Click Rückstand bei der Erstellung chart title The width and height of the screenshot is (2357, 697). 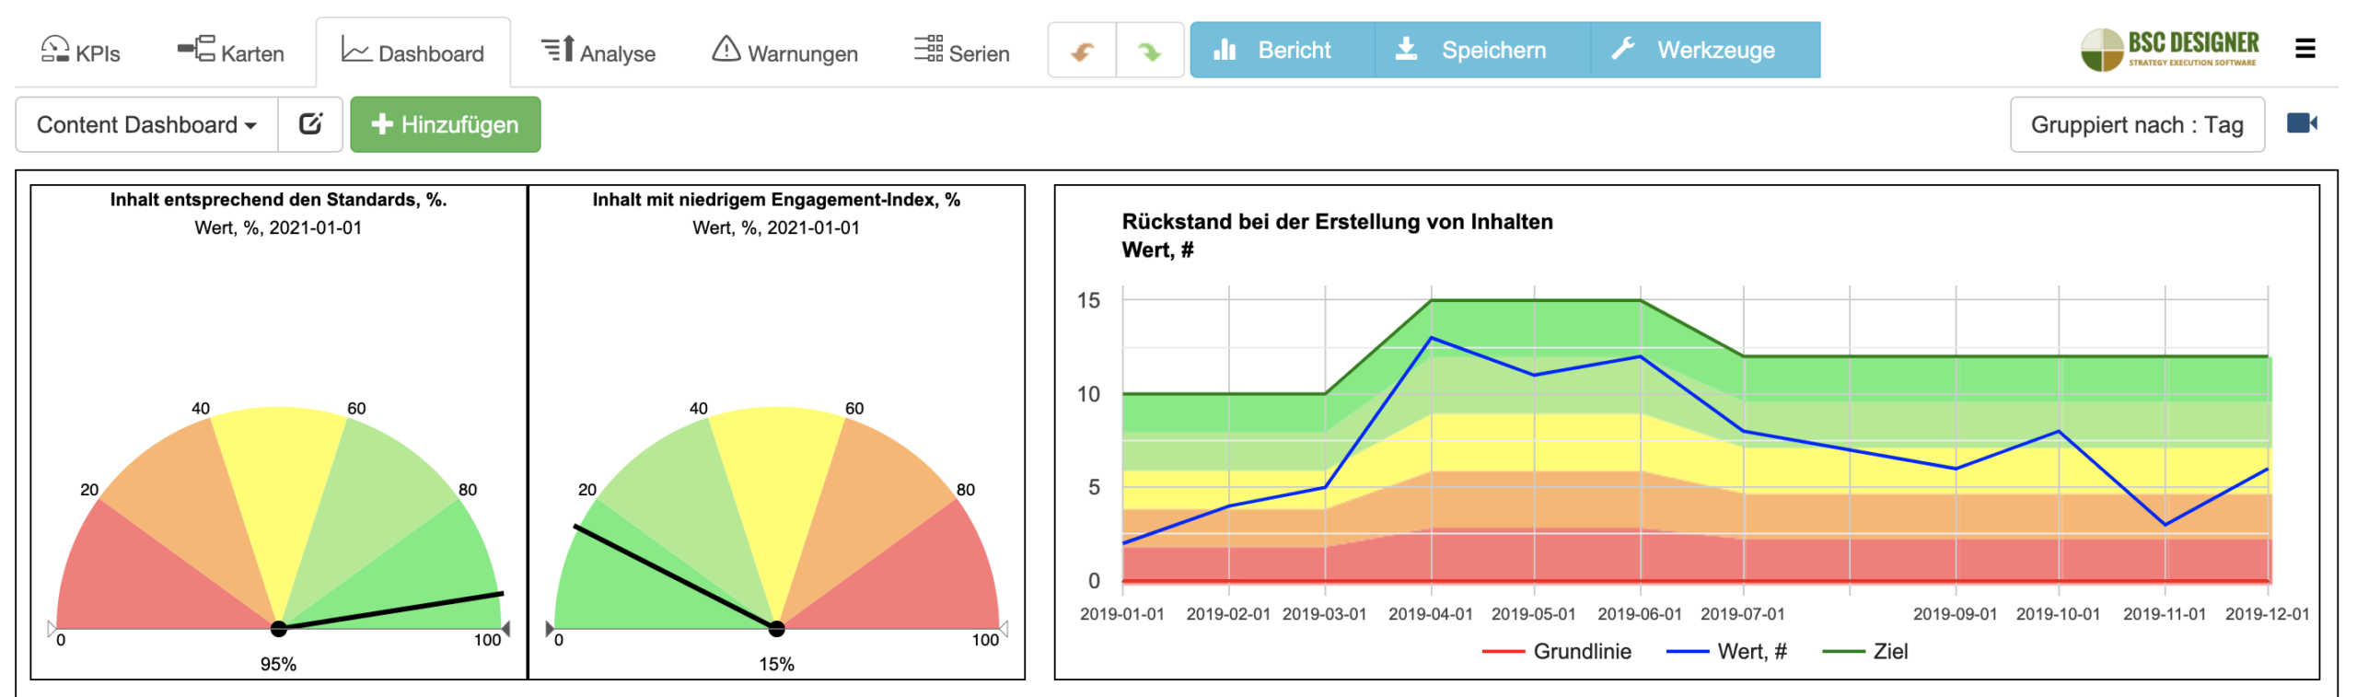(1337, 222)
